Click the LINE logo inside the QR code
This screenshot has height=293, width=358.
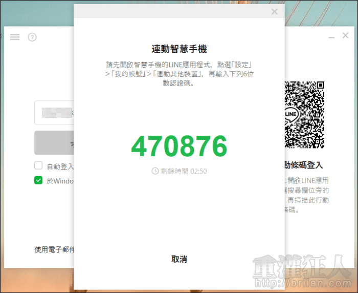coord(291,114)
